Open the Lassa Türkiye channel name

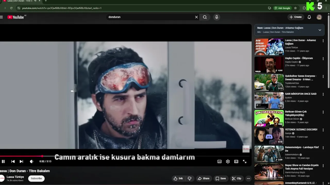15,177
